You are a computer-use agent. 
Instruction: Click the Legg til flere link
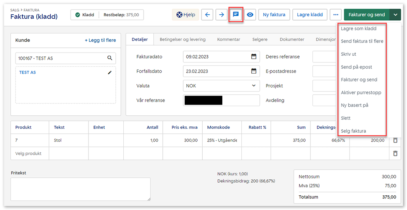100,40
